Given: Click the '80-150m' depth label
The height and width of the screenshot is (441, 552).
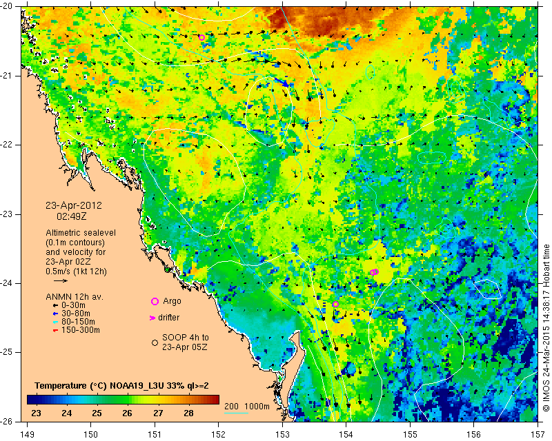Looking at the screenshot, I should pos(78,322).
